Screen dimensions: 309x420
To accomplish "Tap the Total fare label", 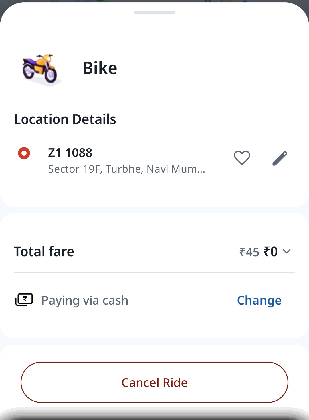I will pyautogui.click(x=44, y=252).
